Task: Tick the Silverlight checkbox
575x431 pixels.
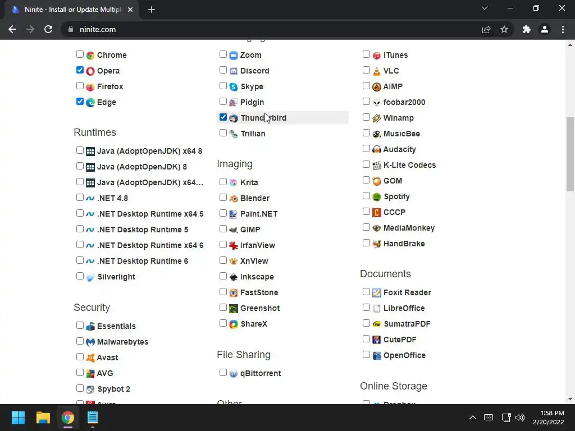Action: 80,276
